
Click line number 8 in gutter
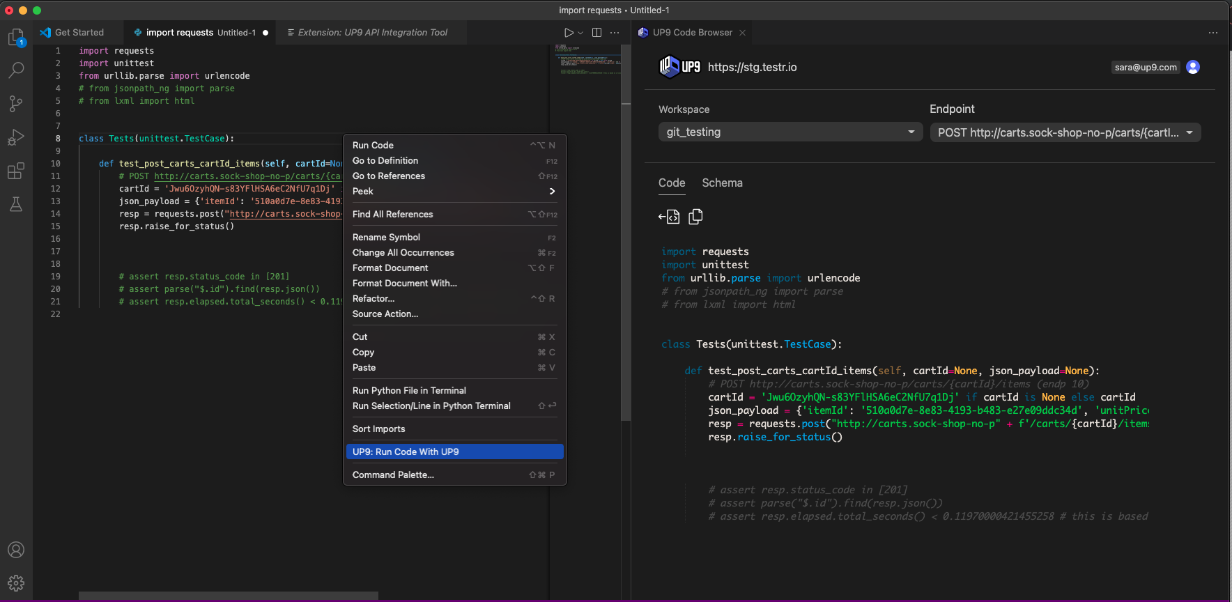click(x=58, y=139)
